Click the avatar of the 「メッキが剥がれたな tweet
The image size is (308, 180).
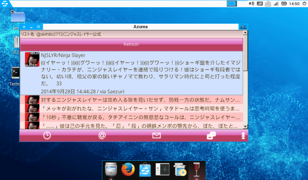tap(32, 108)
